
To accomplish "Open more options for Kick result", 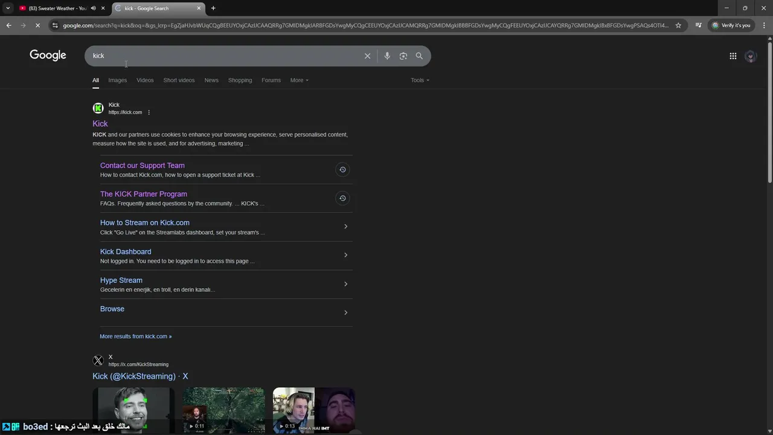I will click(x=149, y=112).
